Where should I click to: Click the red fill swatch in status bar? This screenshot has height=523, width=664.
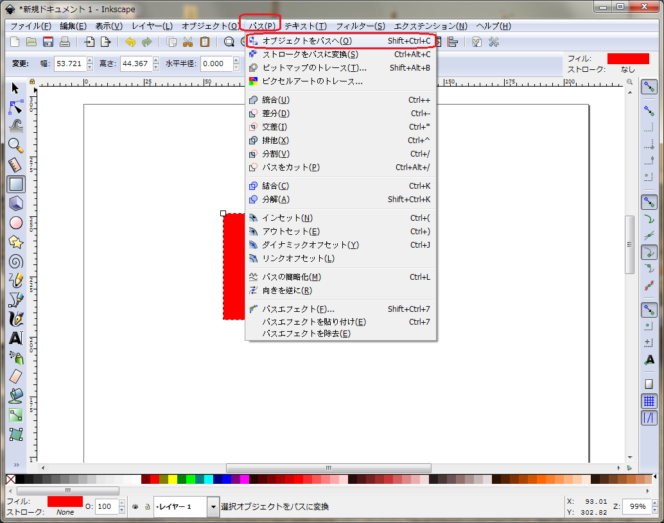(65, 501)
